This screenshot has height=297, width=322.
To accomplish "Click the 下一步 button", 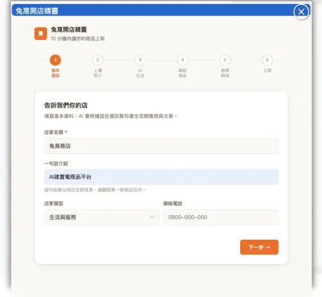I will point(259,247).
